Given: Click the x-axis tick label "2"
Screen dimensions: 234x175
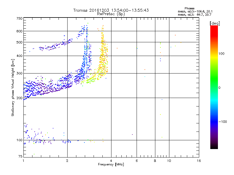Looking at the screenshot, I should point(67,161).
